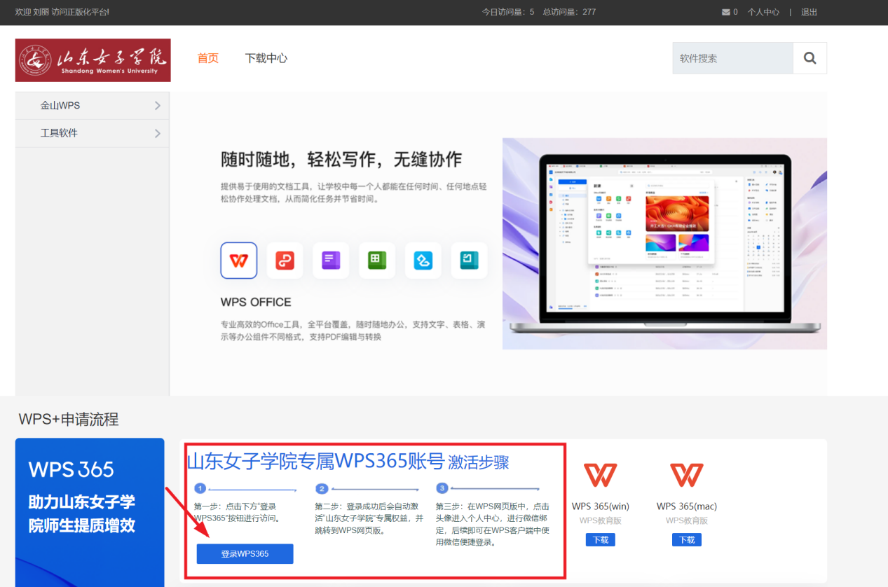Click the red WPS PDF icon
The image size is (888, 587).
285,261
